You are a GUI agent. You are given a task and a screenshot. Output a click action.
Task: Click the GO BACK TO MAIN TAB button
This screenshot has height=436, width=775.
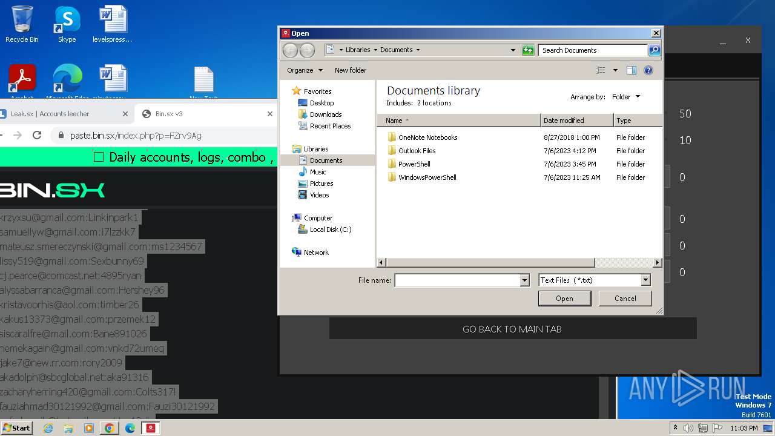click(512, 329)
